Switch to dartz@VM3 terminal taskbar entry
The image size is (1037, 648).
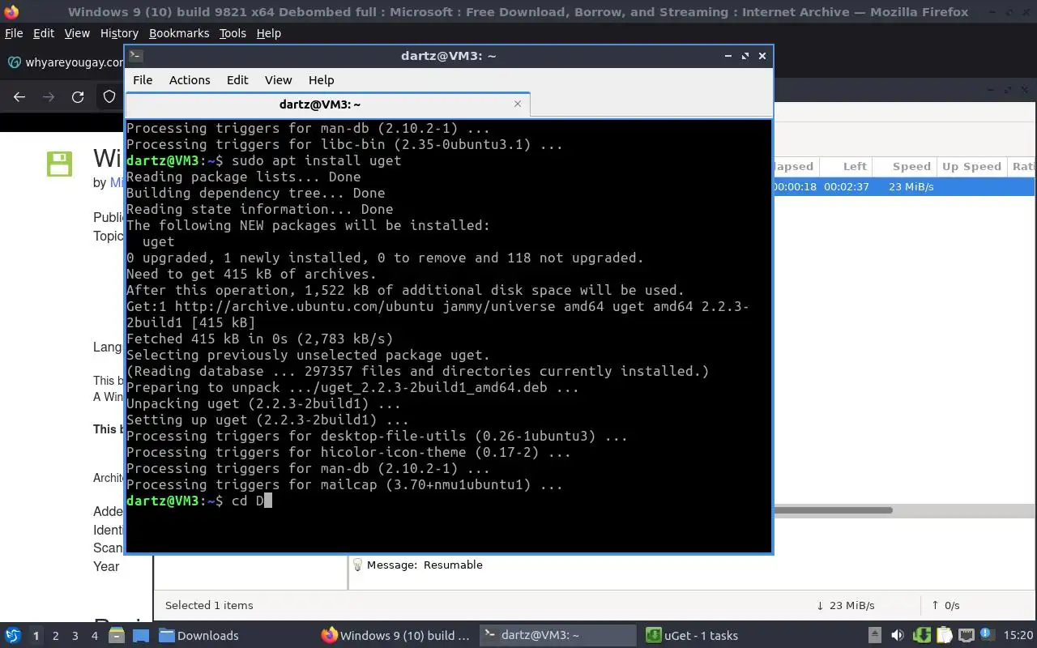tap(557, 636)
